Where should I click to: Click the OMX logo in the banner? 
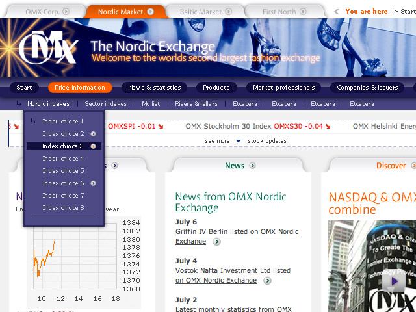coord(48,47)
